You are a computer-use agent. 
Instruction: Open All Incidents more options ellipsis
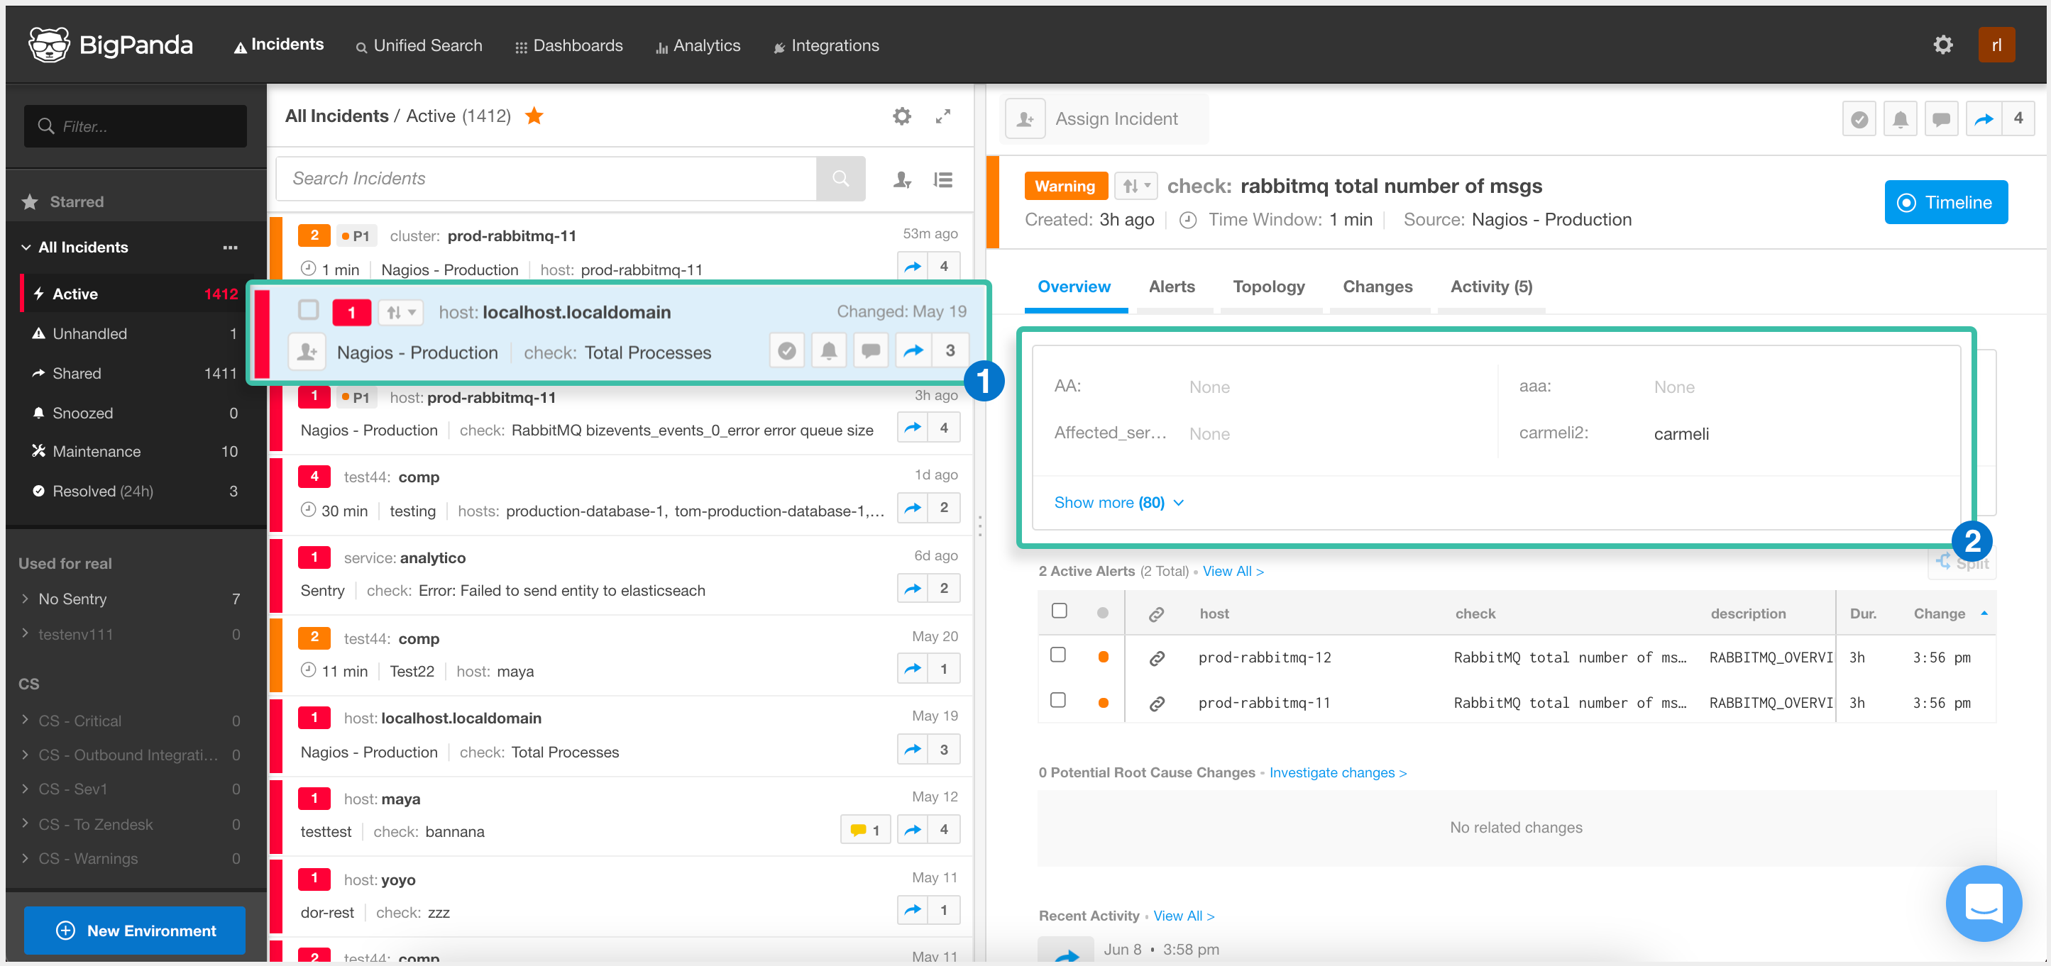coord(230,248)
